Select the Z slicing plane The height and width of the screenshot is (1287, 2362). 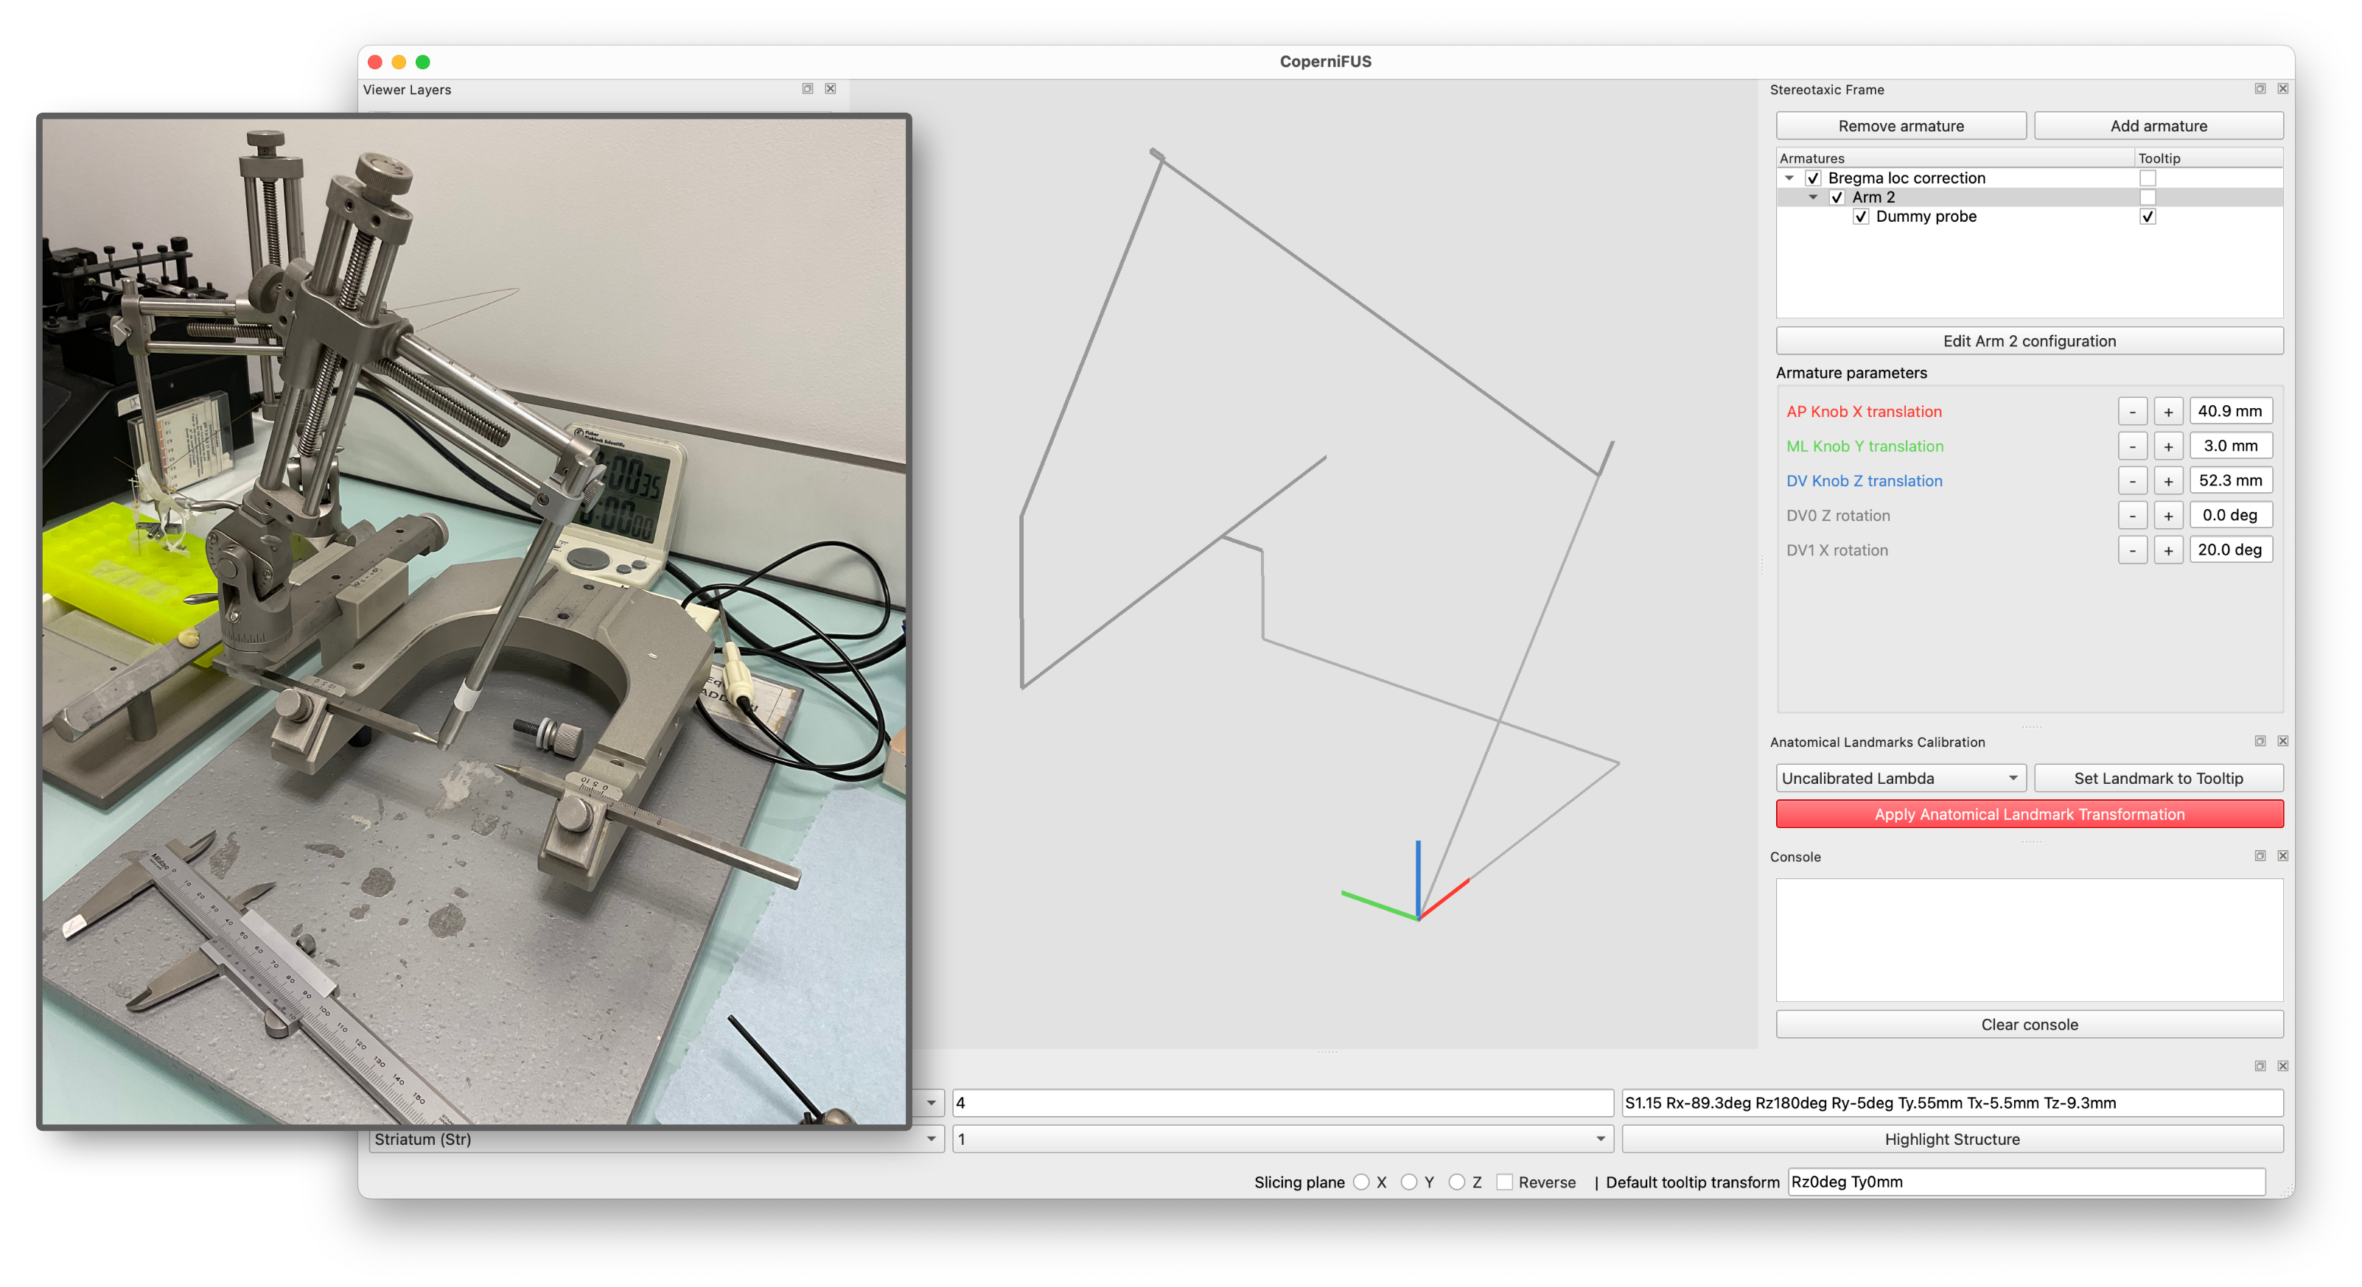(1456, 1182)
